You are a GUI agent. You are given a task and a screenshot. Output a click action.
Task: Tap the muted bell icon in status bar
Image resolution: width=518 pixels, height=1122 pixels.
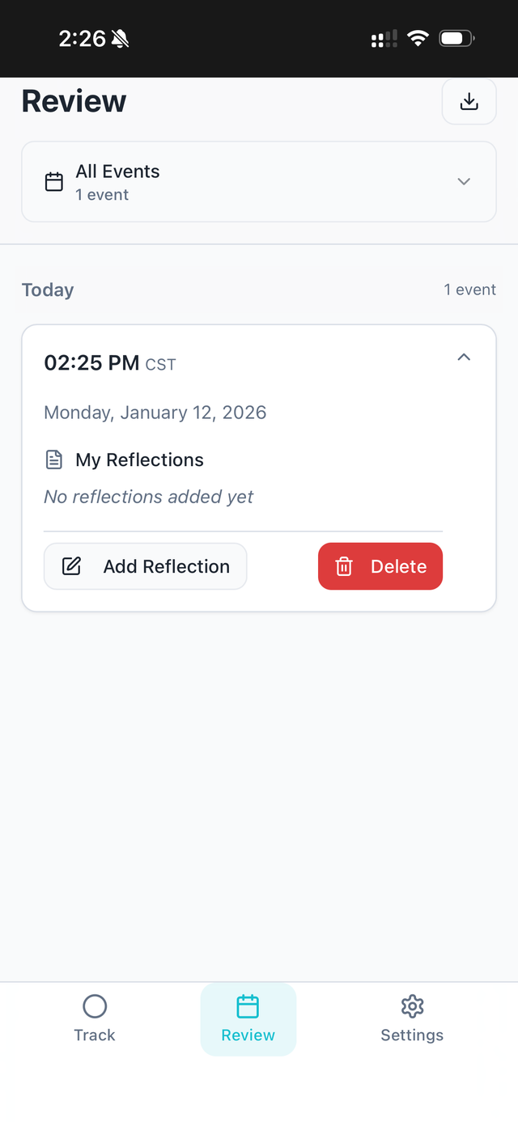(x=121, y=38)
